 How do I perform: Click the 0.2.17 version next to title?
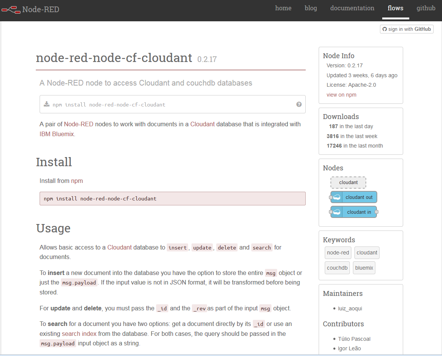207,59
